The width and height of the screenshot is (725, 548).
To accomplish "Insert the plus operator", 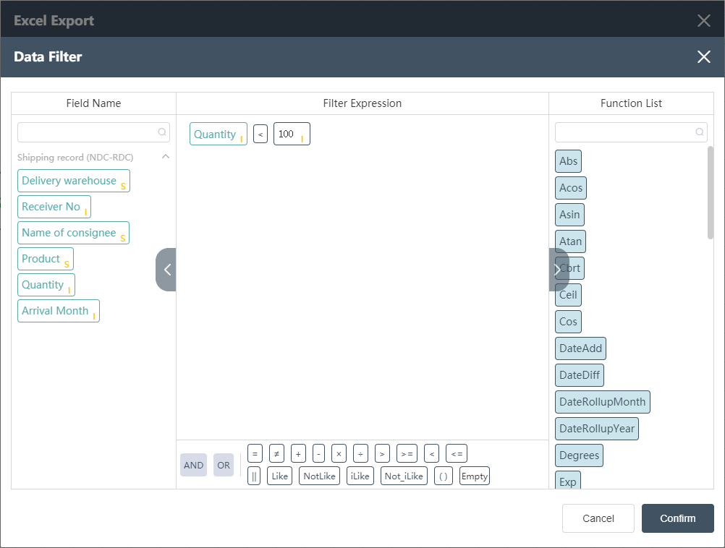I will point(298,454).
